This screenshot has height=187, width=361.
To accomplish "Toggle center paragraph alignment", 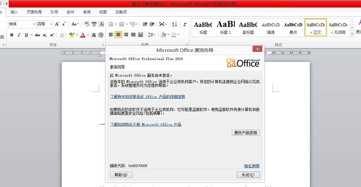I will coord(119,35).
